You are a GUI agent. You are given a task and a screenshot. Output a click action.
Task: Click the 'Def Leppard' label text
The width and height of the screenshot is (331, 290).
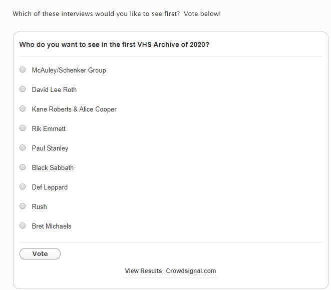click(50, 187)
